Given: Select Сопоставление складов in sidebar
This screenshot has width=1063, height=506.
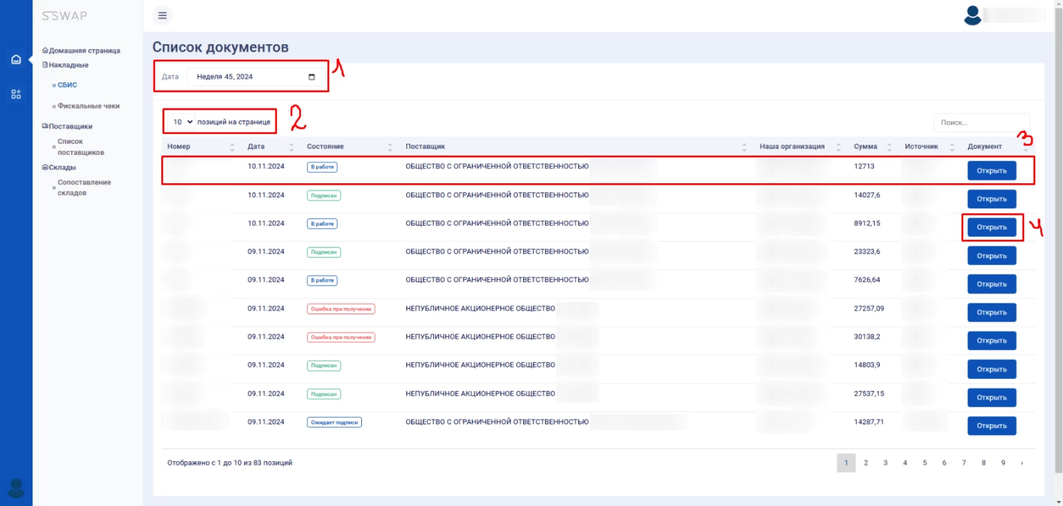Looking at the screenshot, I should point(84,187).
